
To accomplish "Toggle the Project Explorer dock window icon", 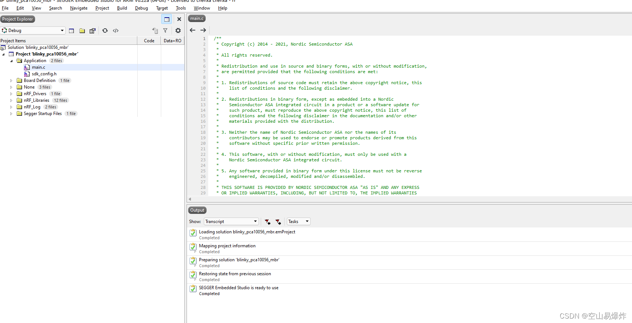I will pyautogui.click(x=166, y=19).
